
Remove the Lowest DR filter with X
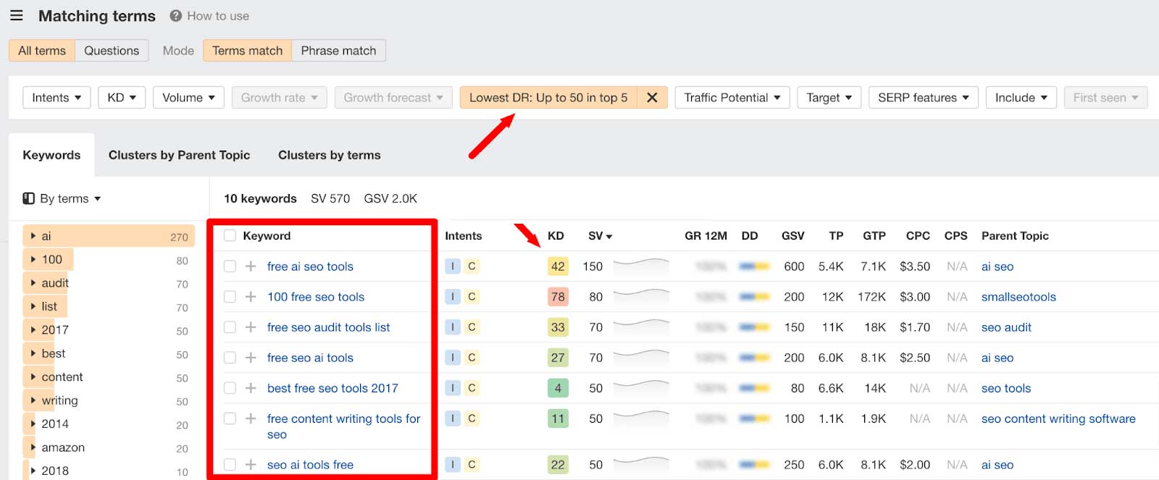652,98
